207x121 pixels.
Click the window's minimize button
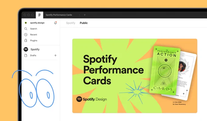(29, 15)
